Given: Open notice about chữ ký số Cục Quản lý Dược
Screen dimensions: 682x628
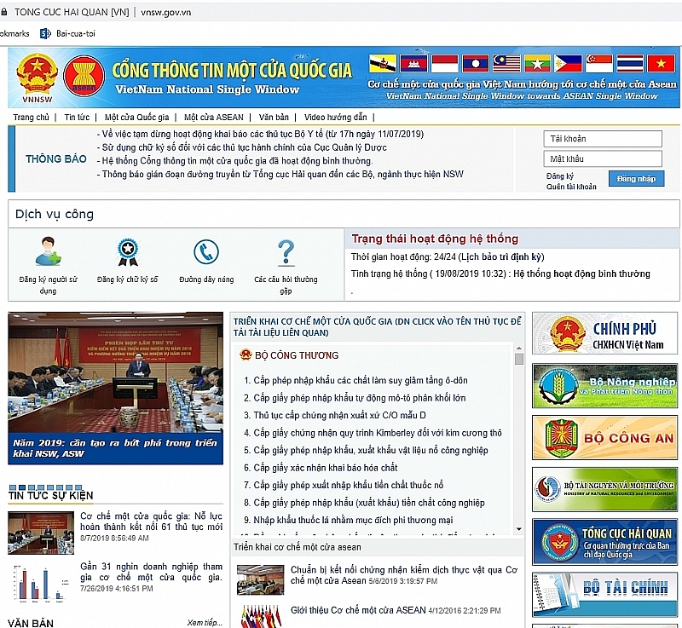Looking at the screenshot, I should (242, 147).
